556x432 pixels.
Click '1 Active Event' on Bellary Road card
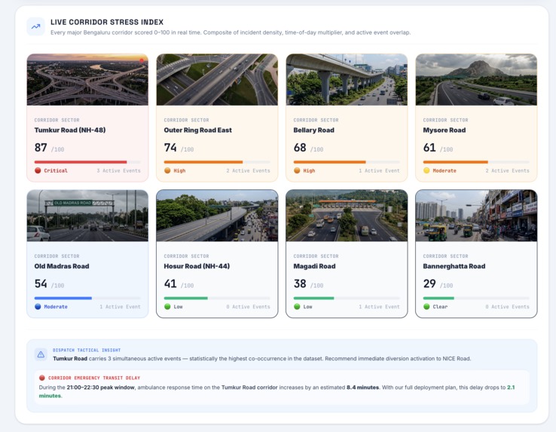(379, 170)
